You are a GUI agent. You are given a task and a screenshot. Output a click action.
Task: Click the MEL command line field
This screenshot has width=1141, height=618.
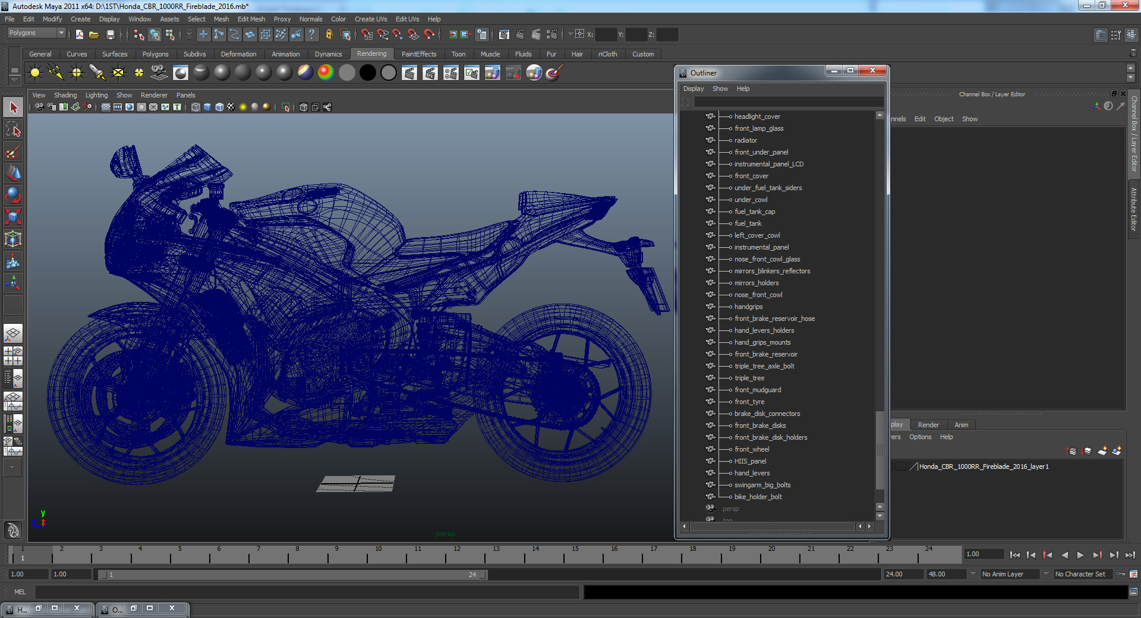[307, 592]
